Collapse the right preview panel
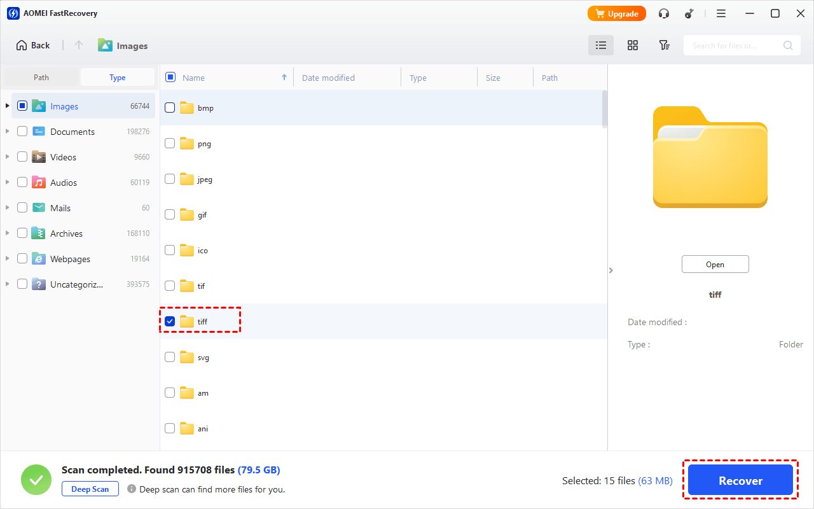 (610, 270)
